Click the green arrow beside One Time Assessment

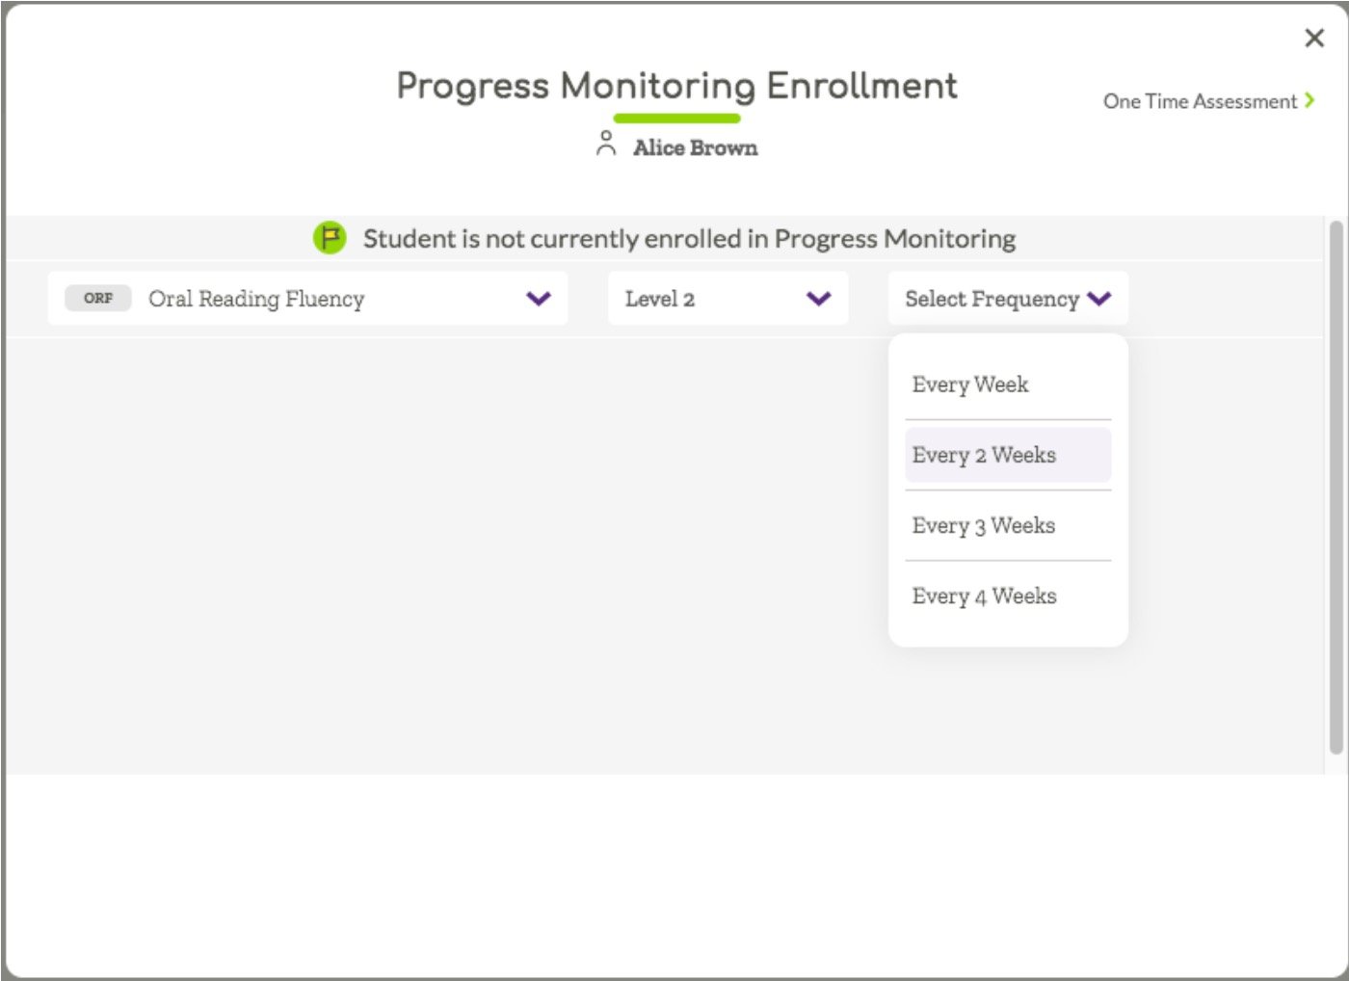coord(1310,100)
